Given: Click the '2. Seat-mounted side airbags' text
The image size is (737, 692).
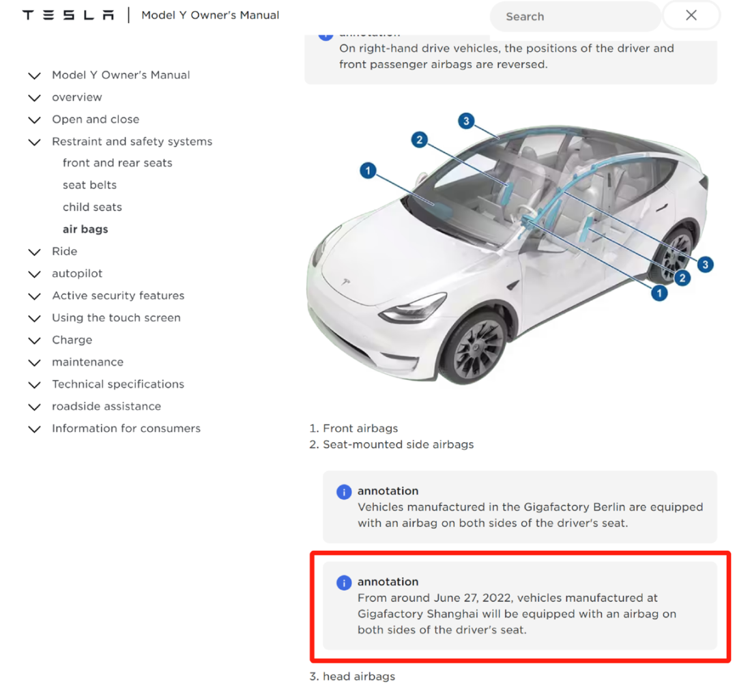Looking at the screenshot, I should coord(392,444).
